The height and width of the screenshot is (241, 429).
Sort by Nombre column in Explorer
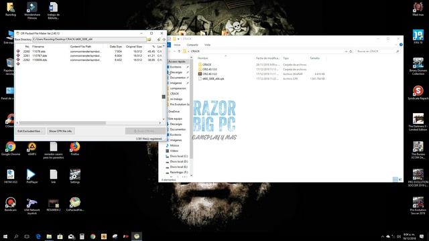(x=203, y=58)
